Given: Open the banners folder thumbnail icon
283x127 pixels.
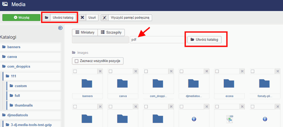Looking at the screenshot, I should point(87,83).
